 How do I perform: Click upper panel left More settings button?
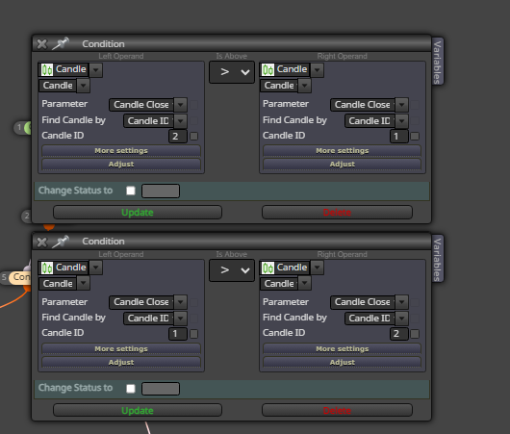click(121, 151)
